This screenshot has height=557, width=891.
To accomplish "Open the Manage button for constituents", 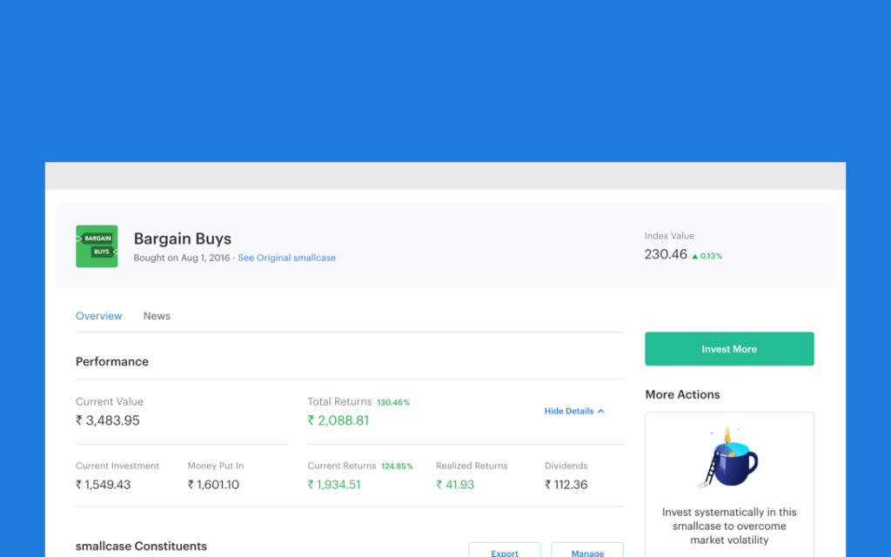I will point(587,552).
